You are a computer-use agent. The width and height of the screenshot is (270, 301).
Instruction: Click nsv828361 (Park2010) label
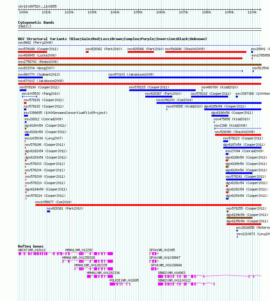pos(65,208)
